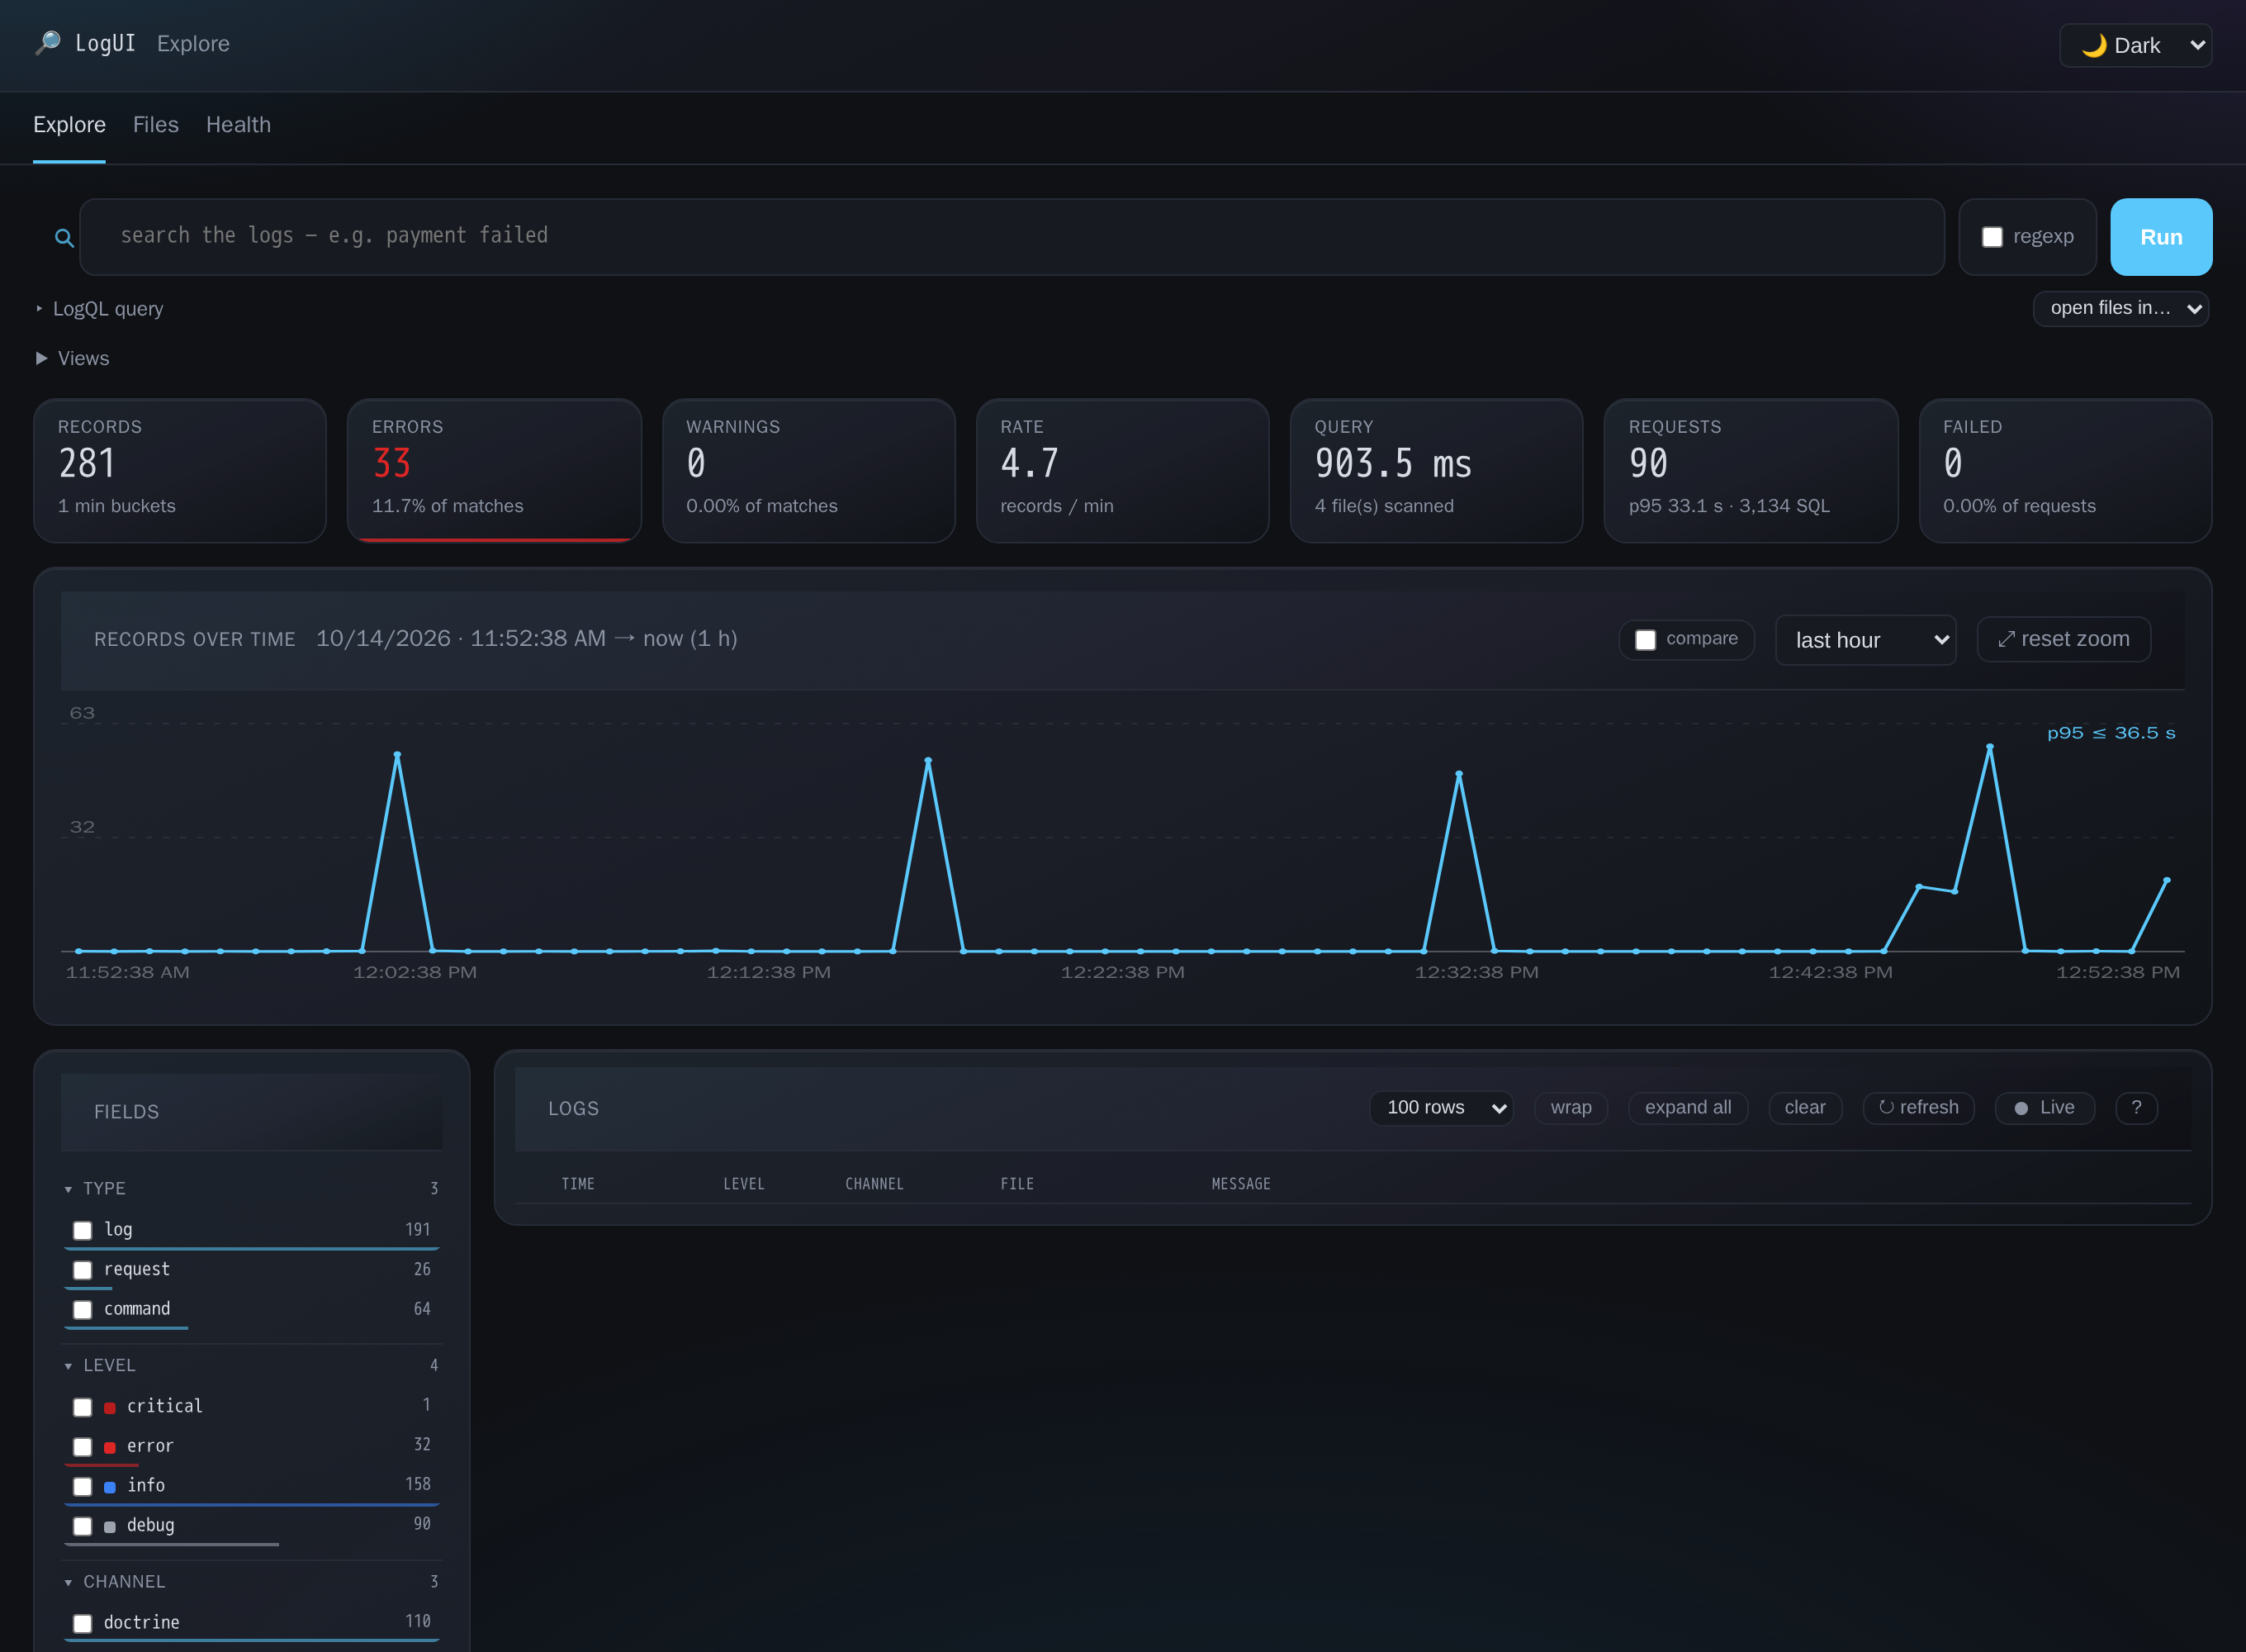Click the log search input field
The width and height of the screenshot is (2246, 1652).
click(x=1012, y=237)
